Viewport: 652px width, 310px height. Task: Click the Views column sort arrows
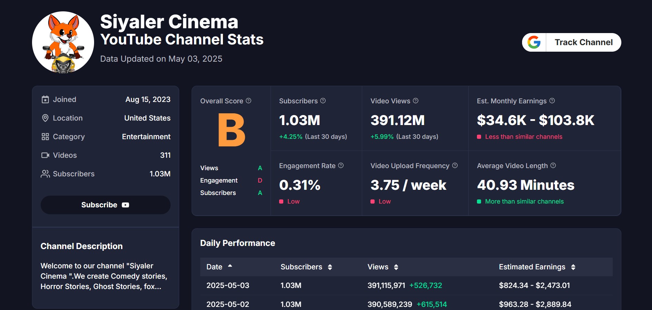click(x=396, y=267)
